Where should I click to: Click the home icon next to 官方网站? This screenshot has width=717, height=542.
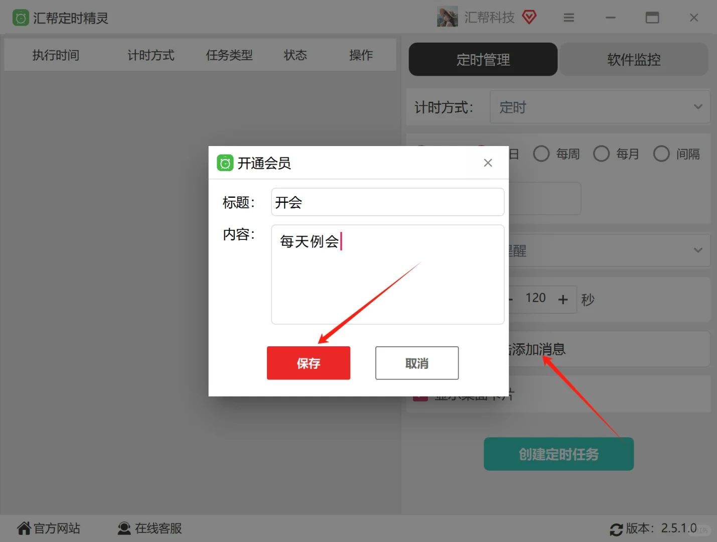click(x=24, y=528)
